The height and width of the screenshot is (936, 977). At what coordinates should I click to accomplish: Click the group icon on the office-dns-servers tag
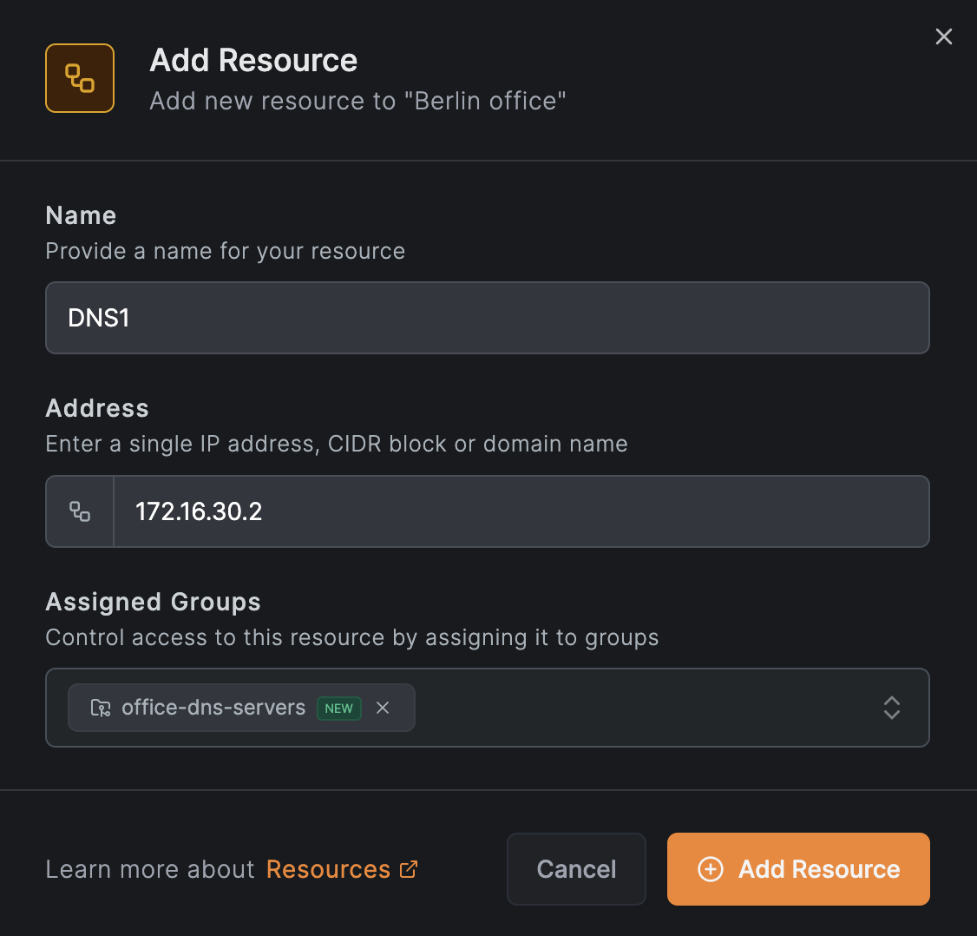[x=101, y=709]
